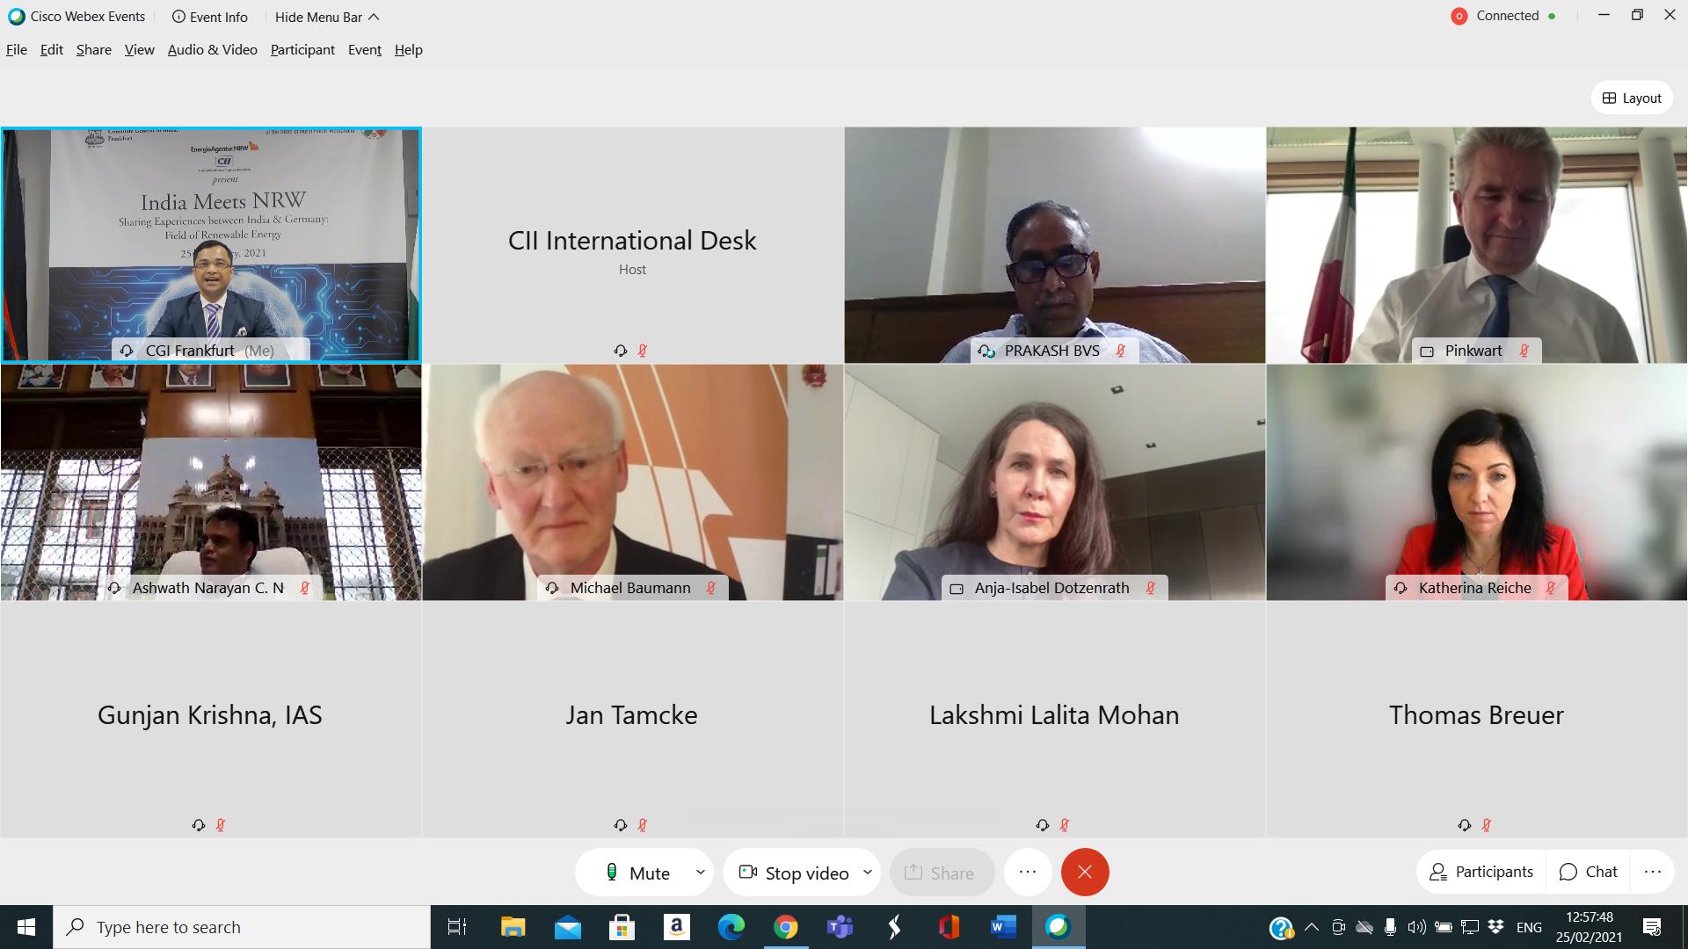Toggle the Mute microphone button

[x=638, y=873]
